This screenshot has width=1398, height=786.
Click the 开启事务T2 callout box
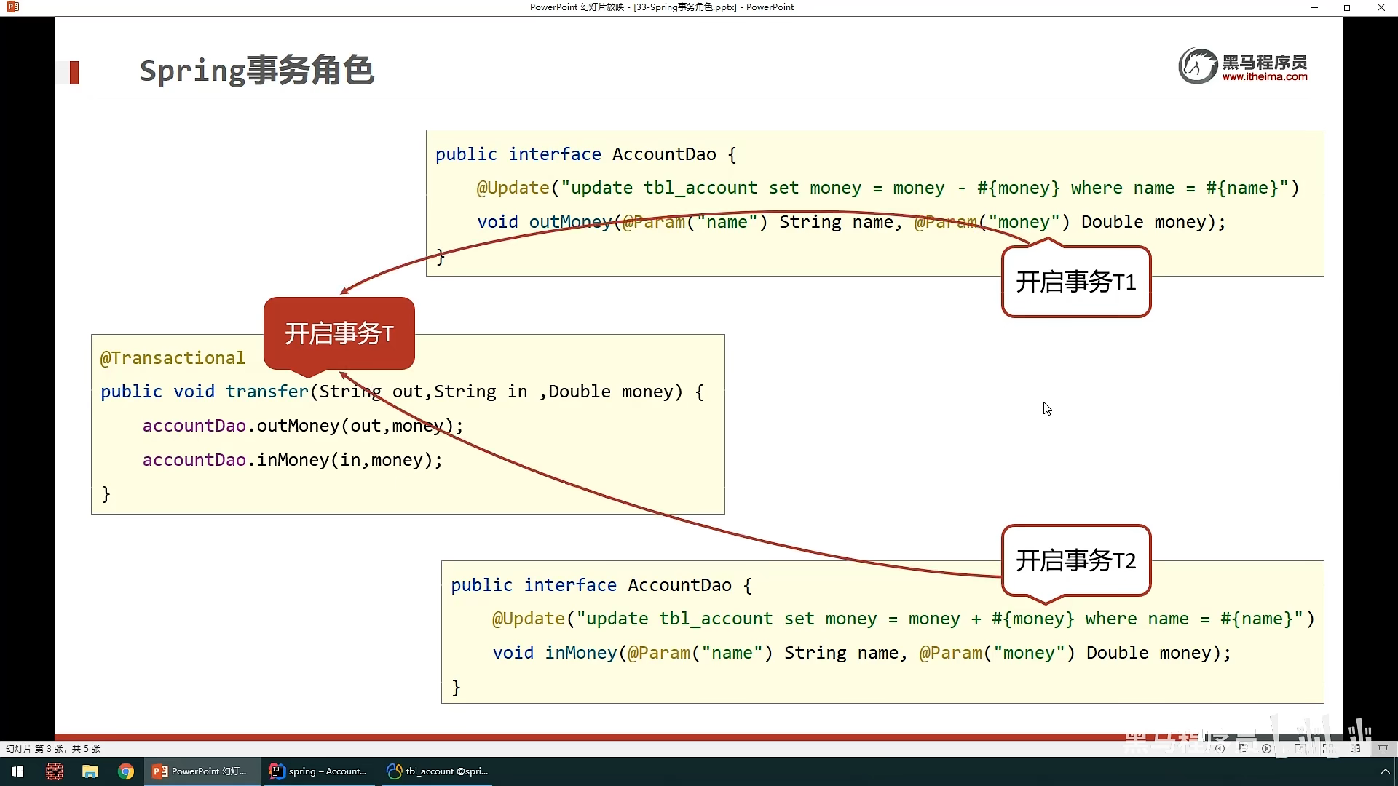[x=1075, y=560]
